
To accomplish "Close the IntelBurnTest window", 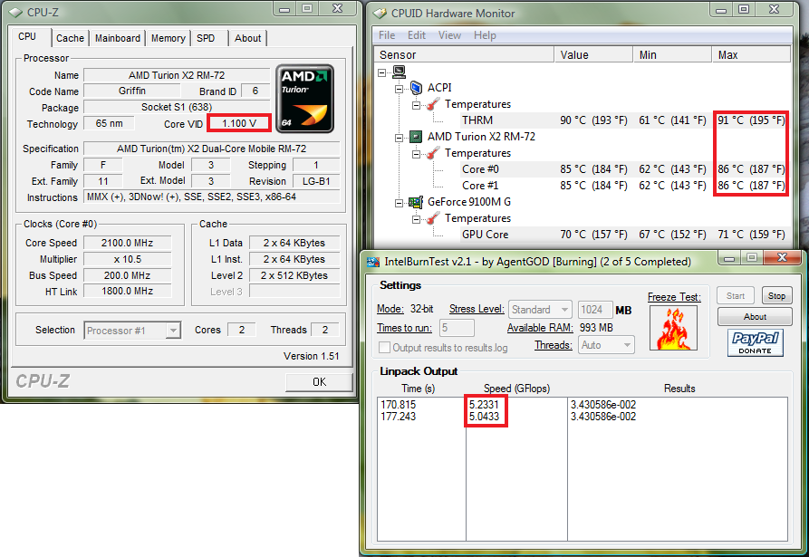I will click(x=782, y=257).
